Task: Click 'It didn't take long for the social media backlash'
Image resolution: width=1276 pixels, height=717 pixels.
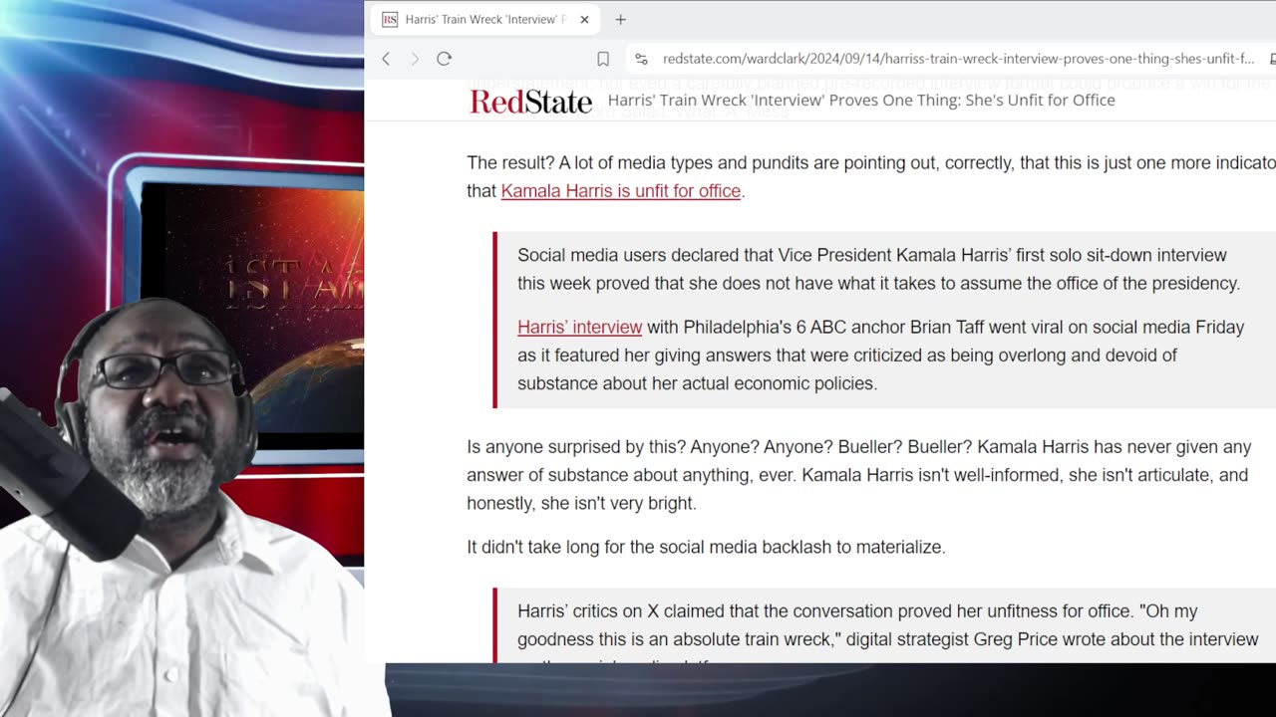Action: click(706, 547)
